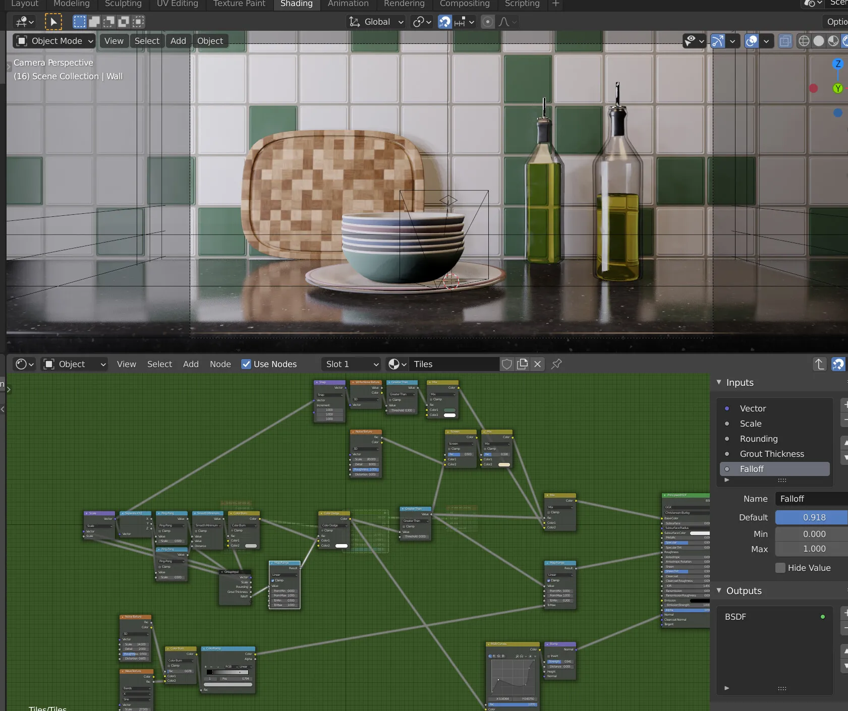Click the go to parent node tree icon
The width and height of the screenshot is (848, 711).
tap(820, 364)
